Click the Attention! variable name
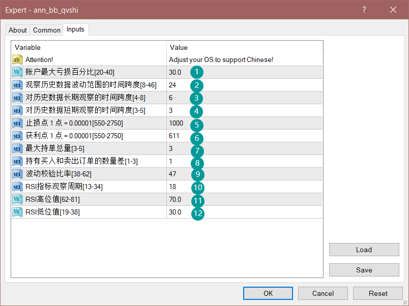This screenshot has height=306, width=409. tap(39, 59)
